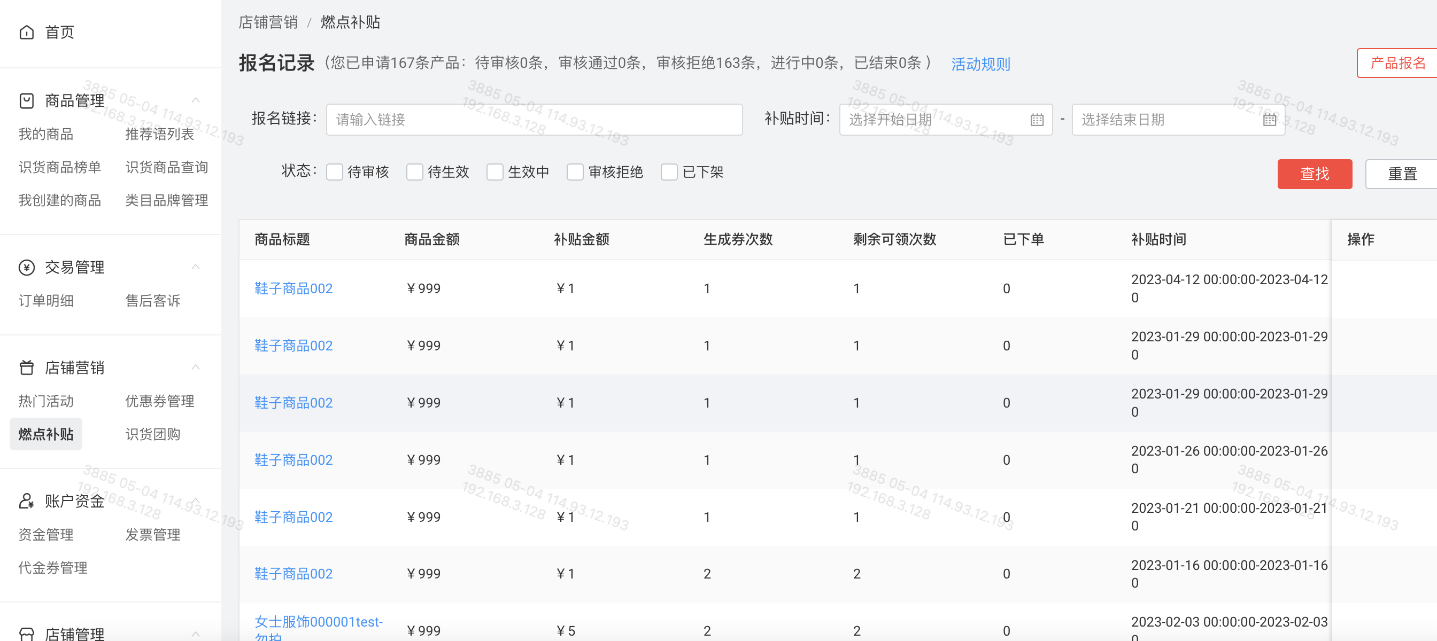The height and width of the screenshot is (641, 1437).
Task: Go to 首页 in the sidebar
Action: (59, 33)
